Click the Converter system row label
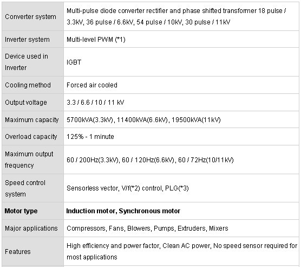This screenshot has height=267, width=301. point(30,17)
